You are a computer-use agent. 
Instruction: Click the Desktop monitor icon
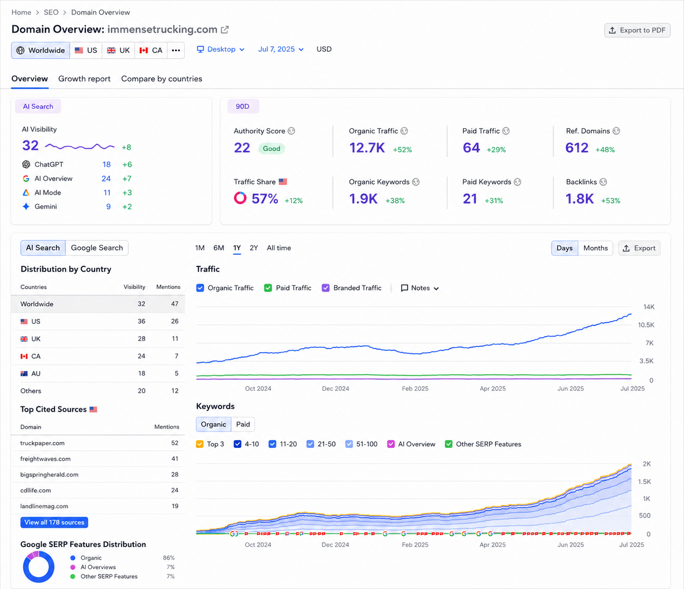[x=200, y=50]
